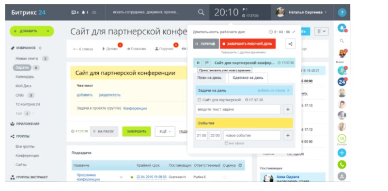Open Календарь in left menu
The height and width of the screenshot is (191, 388).
click(25, 77)
